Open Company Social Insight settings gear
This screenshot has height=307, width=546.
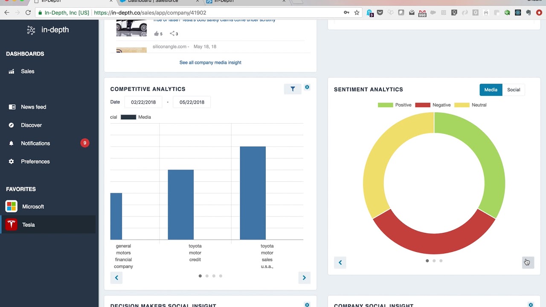(531, 305)
